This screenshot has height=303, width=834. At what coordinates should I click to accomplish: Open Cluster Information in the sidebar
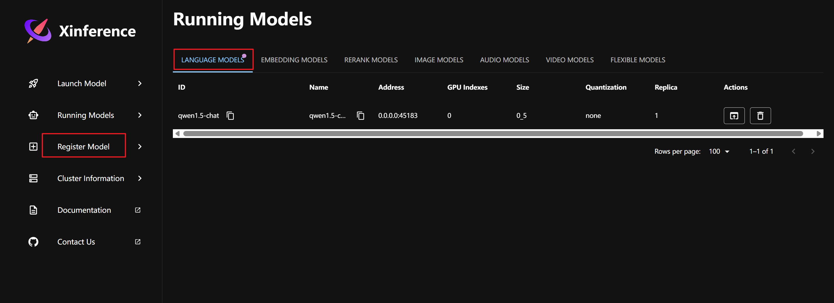(x=91, y=178)
